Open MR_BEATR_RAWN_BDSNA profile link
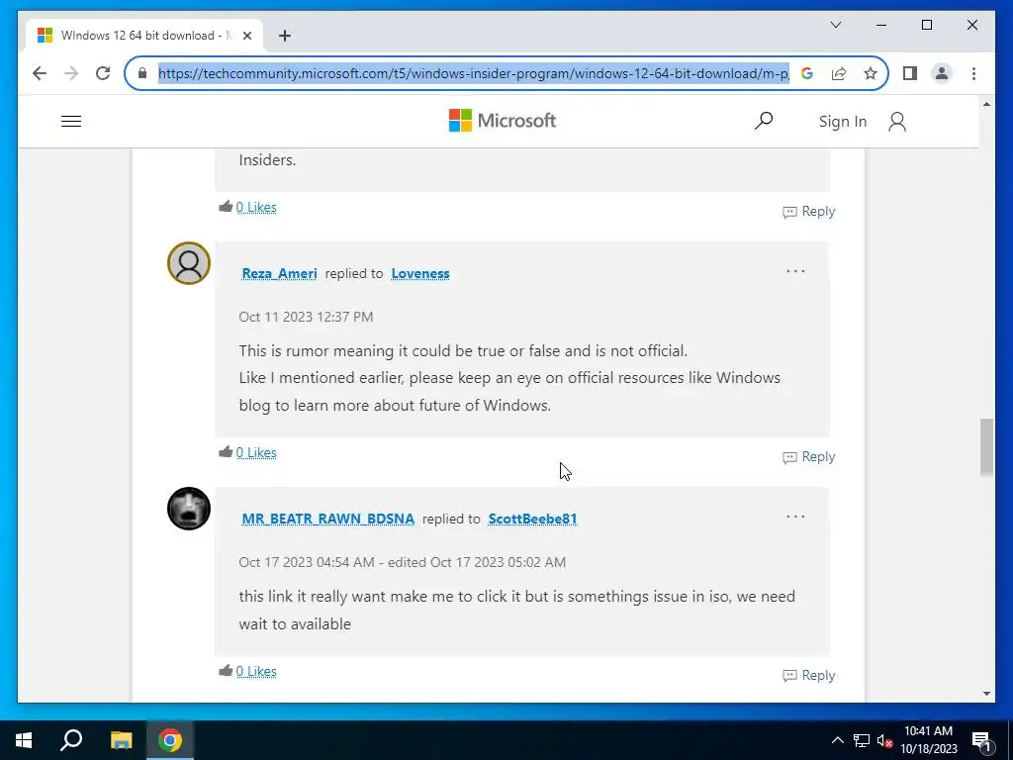Screen dimensions: 1013x760 click(x=328, y=519)
